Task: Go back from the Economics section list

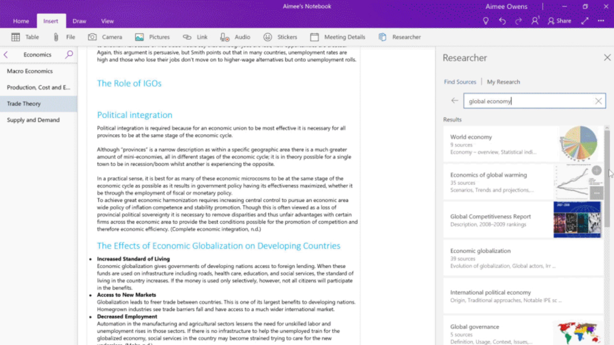Action: coord(6,55)
